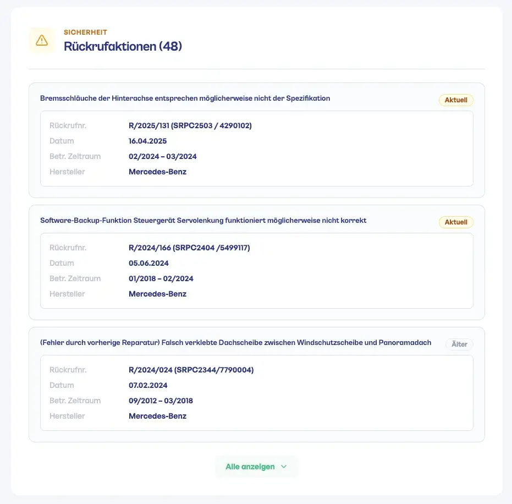The image size is (512, 504).
Task: Click the yellow warning triangle icon
Action: click(42, 40)
